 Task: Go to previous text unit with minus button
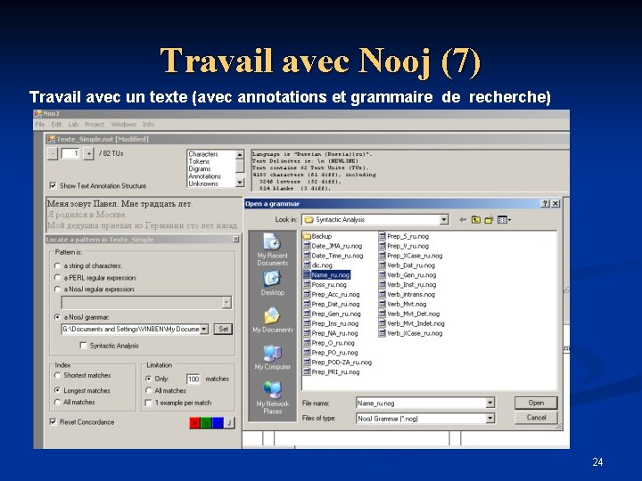53,154
